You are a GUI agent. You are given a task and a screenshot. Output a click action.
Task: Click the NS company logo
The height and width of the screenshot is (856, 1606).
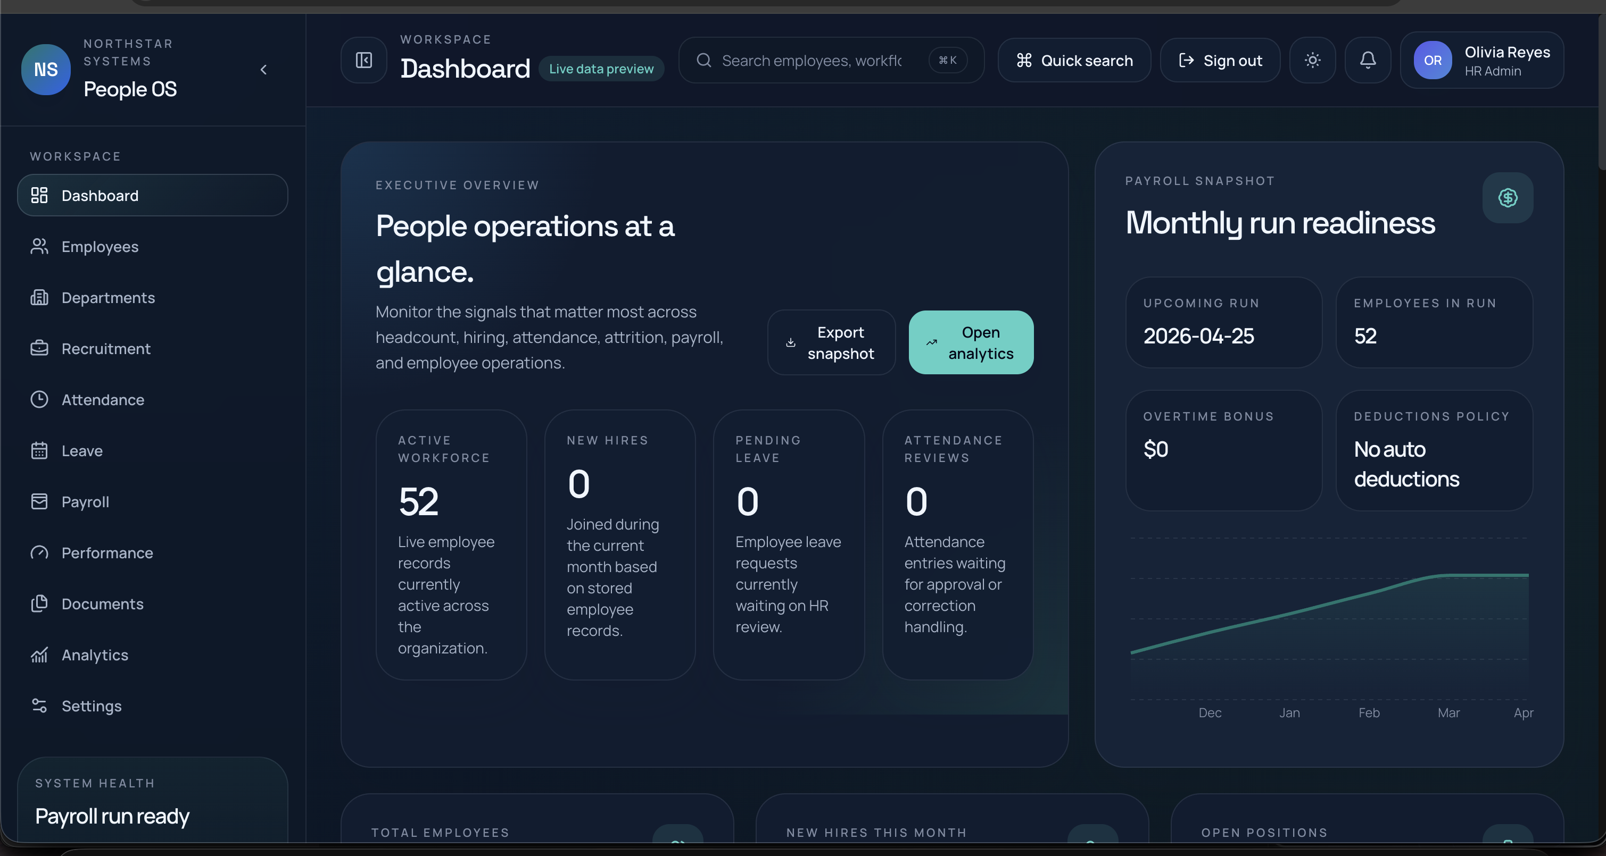(46, 69)
